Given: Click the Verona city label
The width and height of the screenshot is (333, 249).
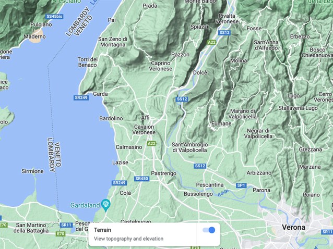Looking at the screenshot, I should pos(293,228).
